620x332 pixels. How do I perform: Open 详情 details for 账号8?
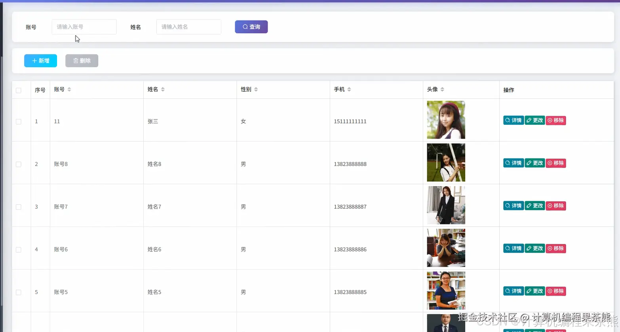tap(513, 163)
